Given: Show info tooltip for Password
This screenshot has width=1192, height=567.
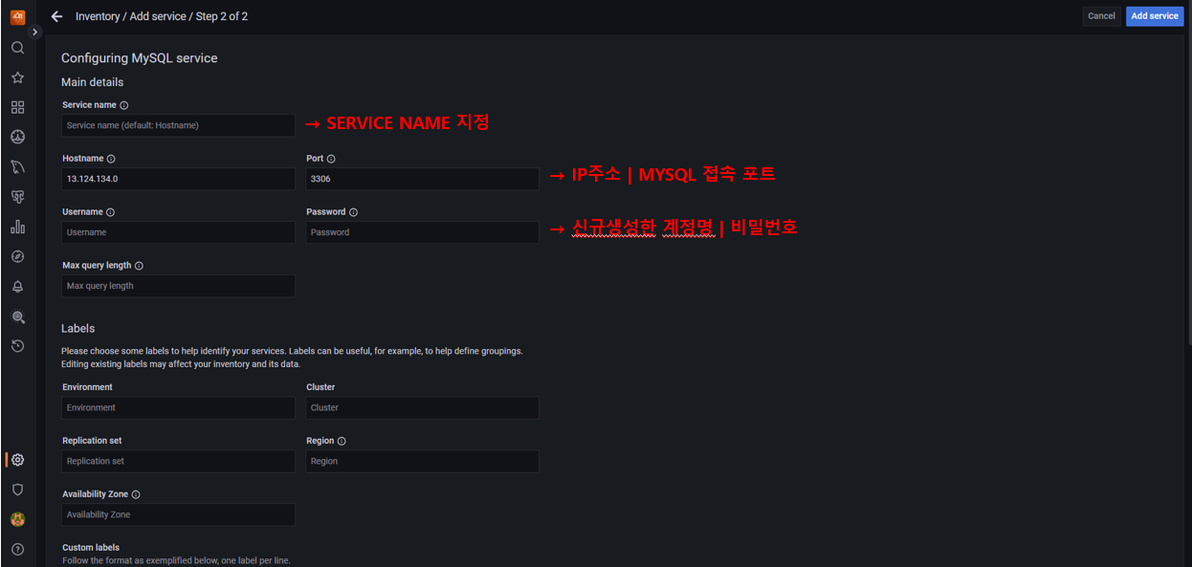Looking at the screenshot, I should click(353, 212).
